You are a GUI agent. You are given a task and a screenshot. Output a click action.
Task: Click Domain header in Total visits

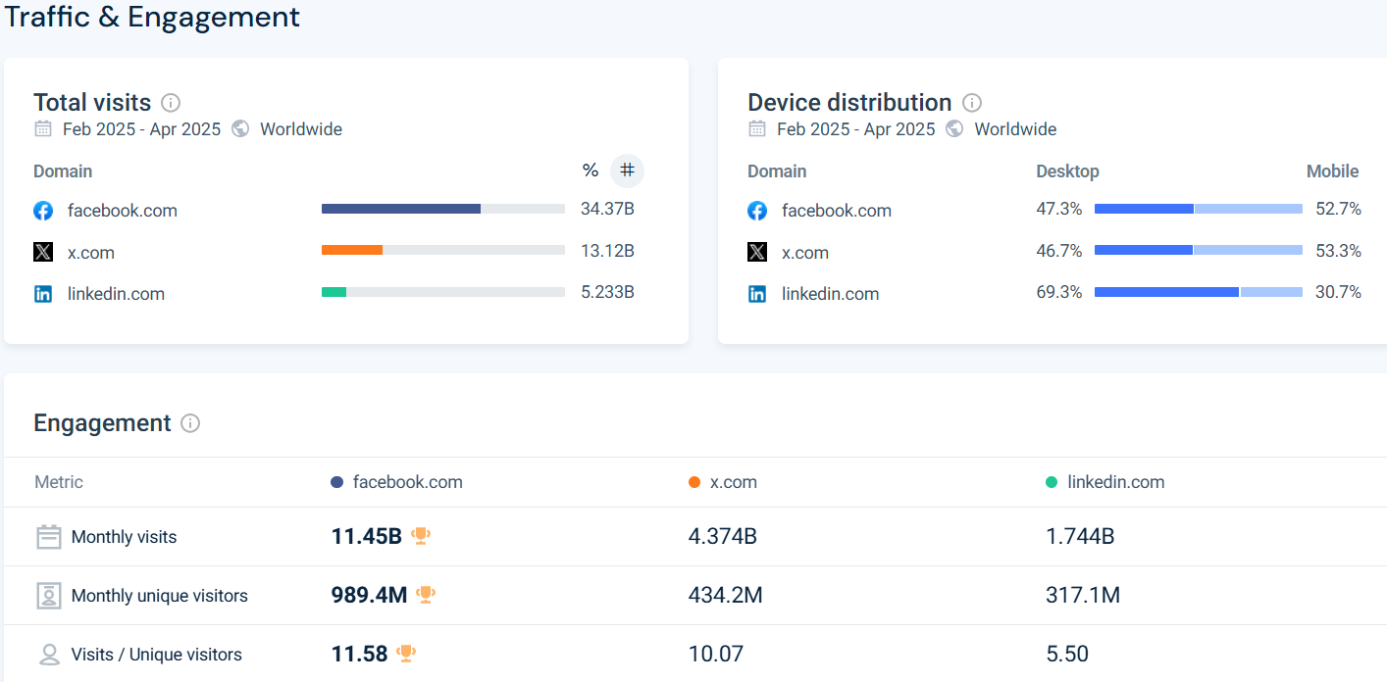(x=63, y=171)
